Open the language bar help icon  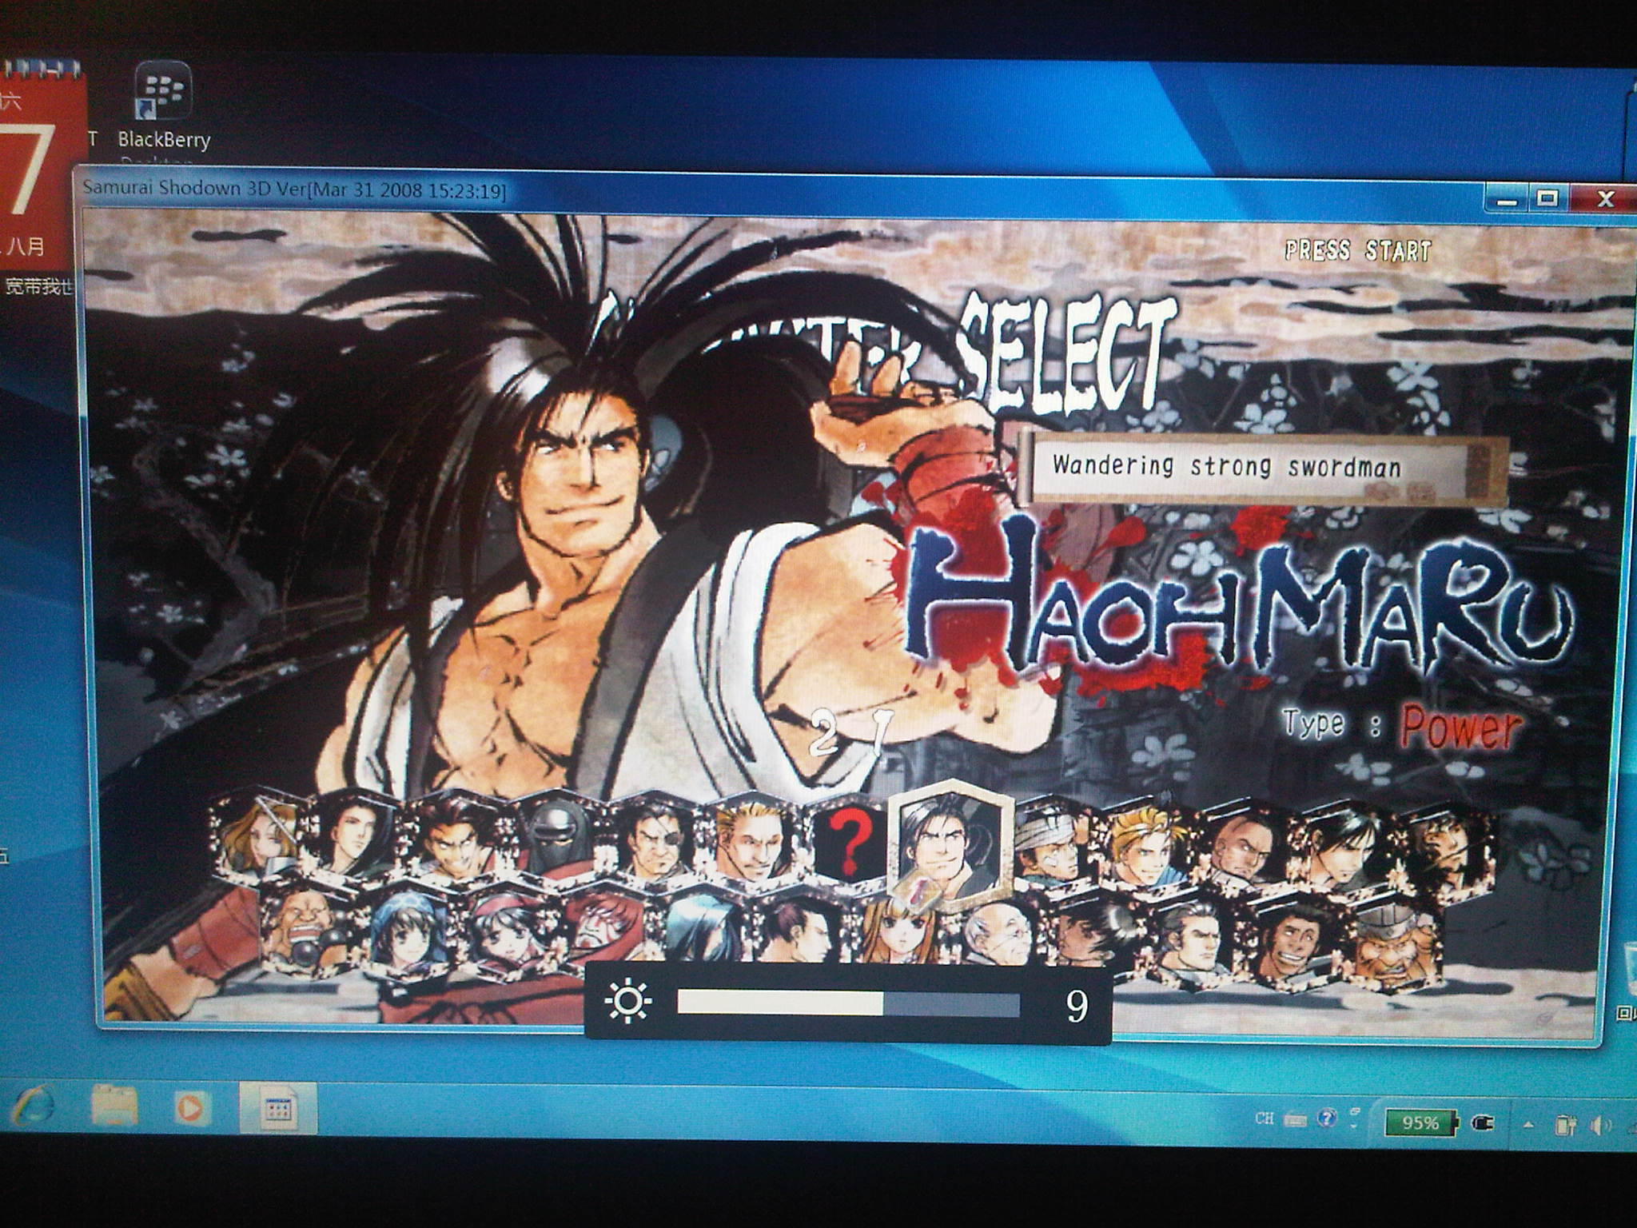pyautogui.click(x=1327, y=1118)
